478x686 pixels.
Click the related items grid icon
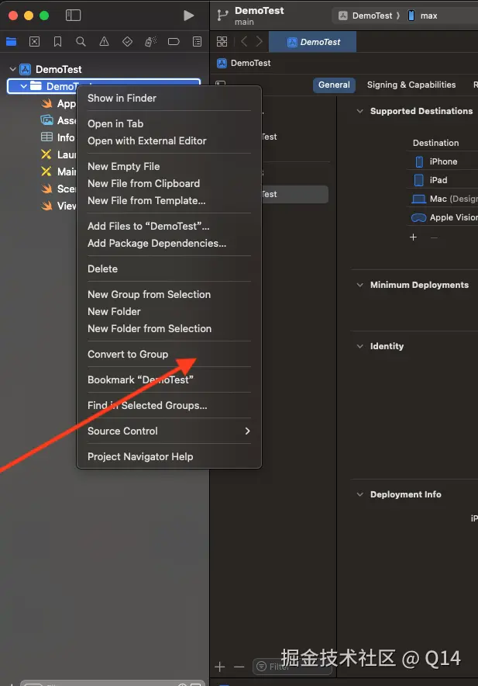222,42
